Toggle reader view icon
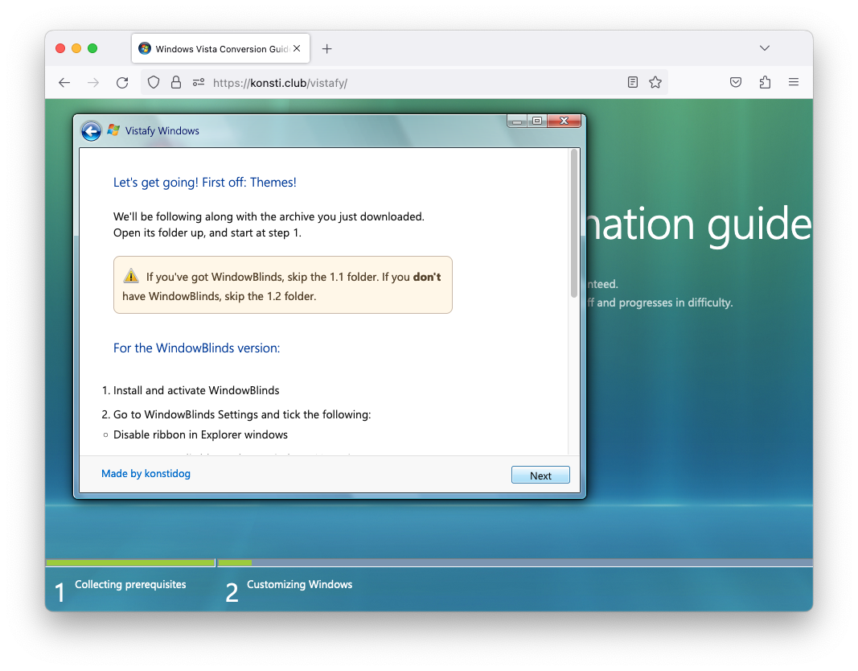Viewport: 858px width, 671px height. pyautogui.click(x=633, y=82)
